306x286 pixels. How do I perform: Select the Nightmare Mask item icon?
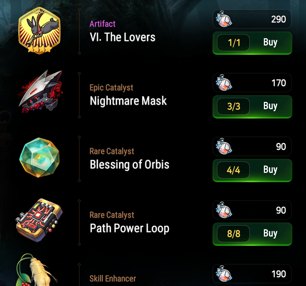click(40, 92)
